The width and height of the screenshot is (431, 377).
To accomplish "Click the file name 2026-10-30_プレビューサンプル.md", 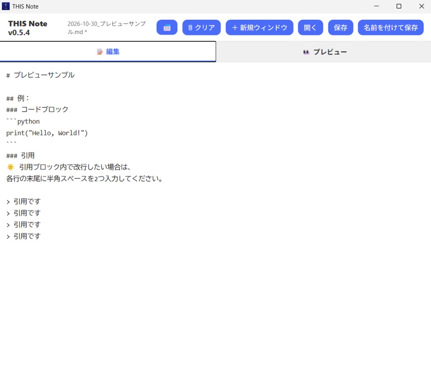I will click(x=106, y=28).
